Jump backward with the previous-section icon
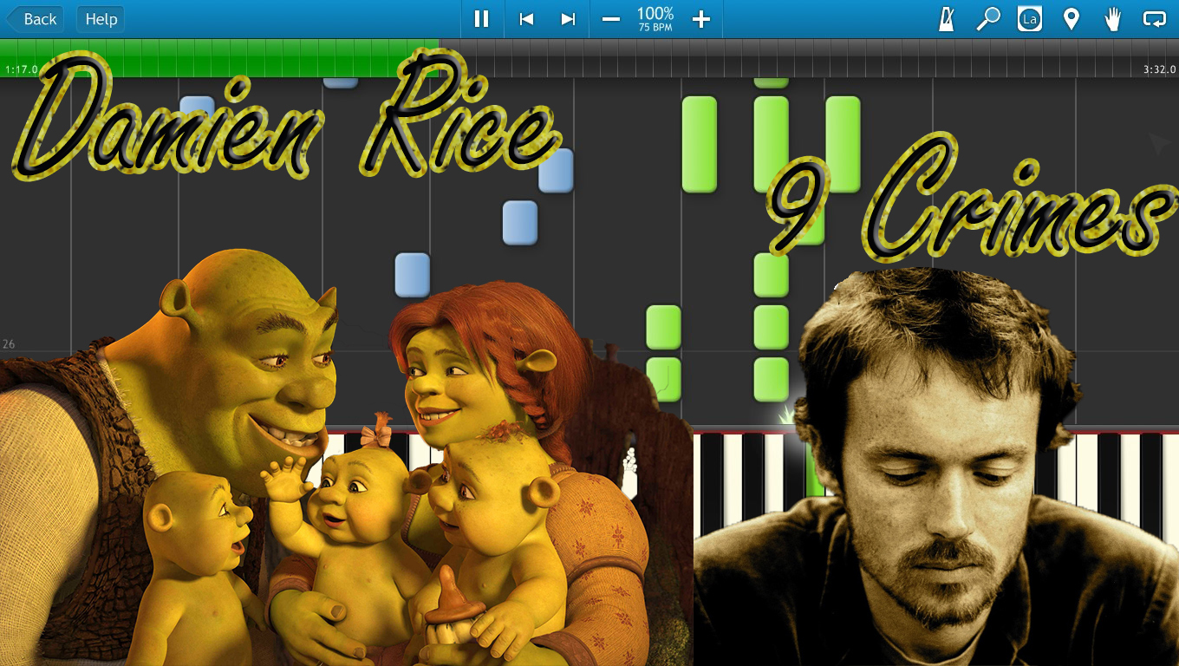 pyautogui.click(x=525, y=19)
